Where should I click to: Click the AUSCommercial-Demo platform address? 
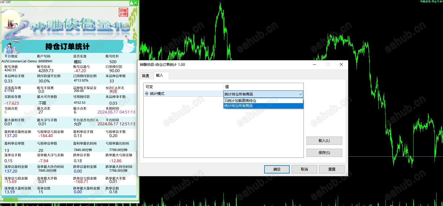coord(19,61)
